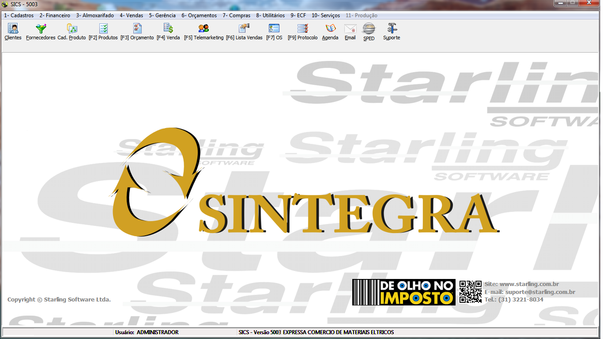Open the [F2] Produtos list icon
The width and height of the screenshot is (603, 339).
pos(103,29)
